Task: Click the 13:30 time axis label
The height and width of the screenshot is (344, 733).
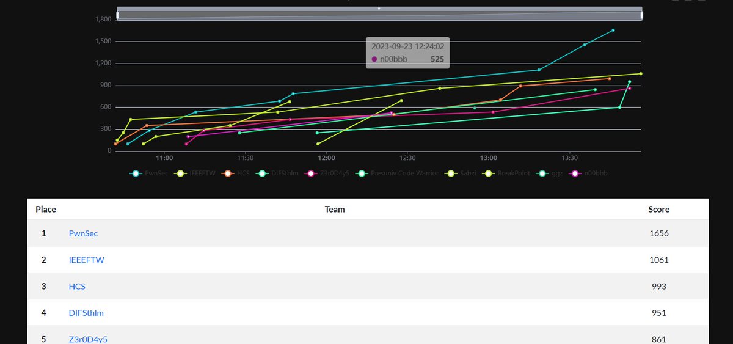Action: [569, 158]
